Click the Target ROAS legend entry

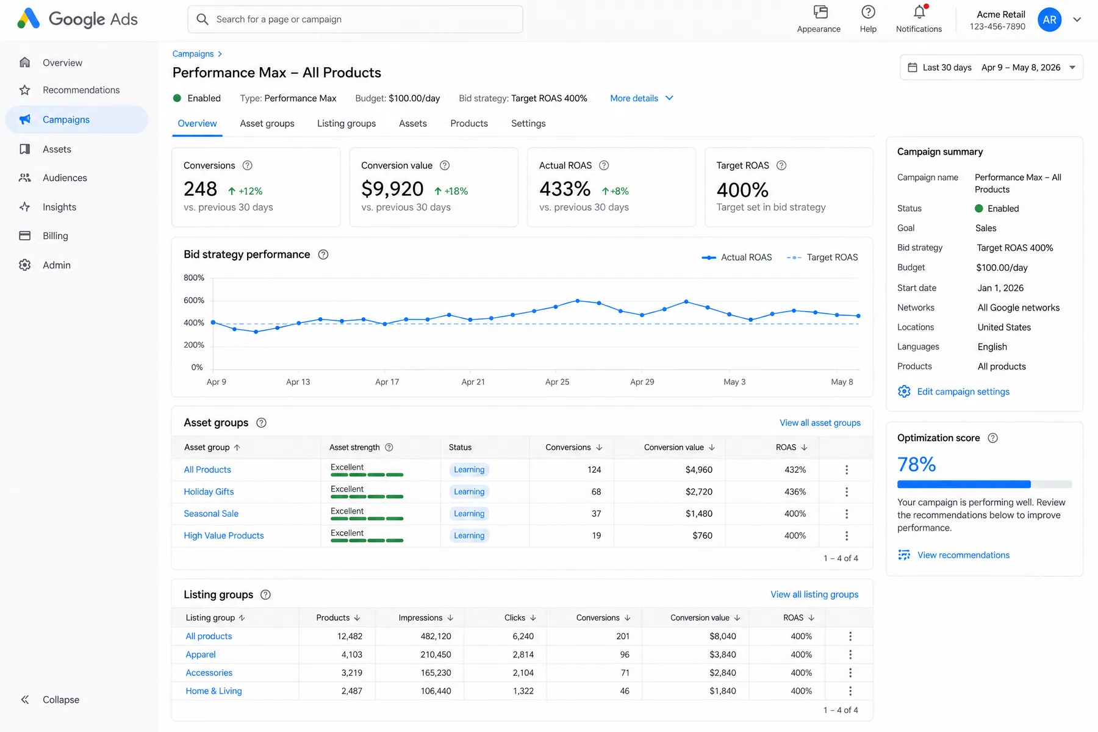tap(822, 257)
